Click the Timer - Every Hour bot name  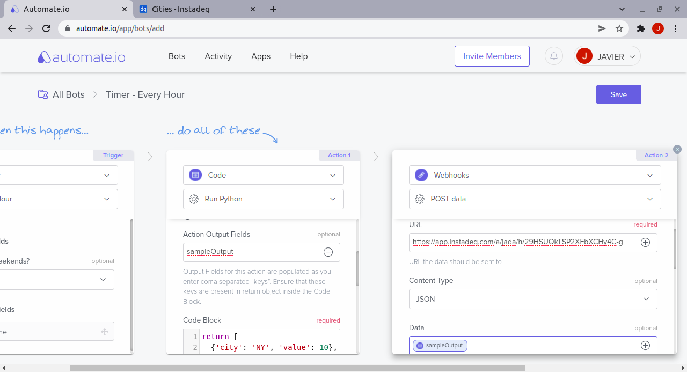[145, 94]
